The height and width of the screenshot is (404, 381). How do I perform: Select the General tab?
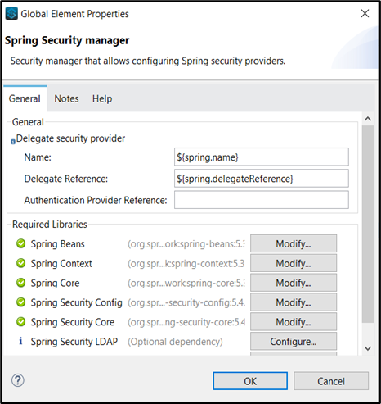coord(25,98)
